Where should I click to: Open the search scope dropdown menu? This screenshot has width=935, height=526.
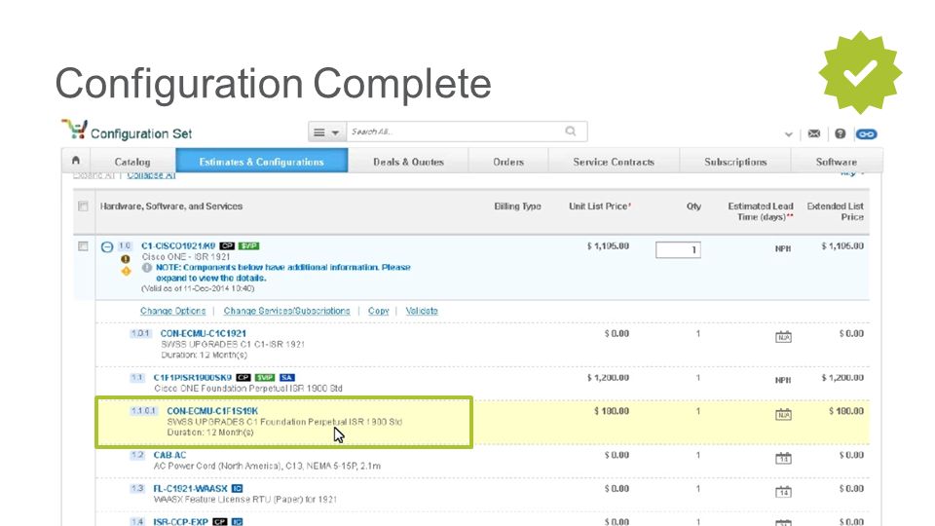point(326,131)
